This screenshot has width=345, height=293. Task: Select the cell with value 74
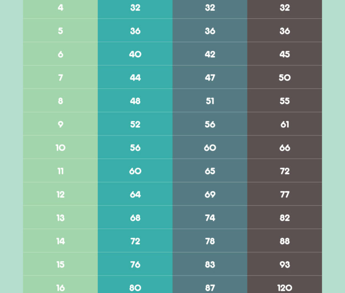coord(210,218)
